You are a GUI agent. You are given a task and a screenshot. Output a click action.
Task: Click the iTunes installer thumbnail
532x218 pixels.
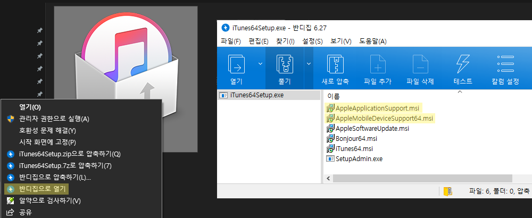(126, 79)
